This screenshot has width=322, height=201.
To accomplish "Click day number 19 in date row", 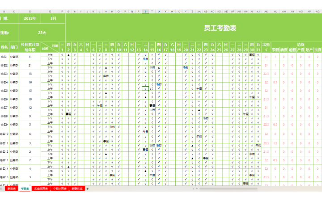I will [x=179, y=50].
